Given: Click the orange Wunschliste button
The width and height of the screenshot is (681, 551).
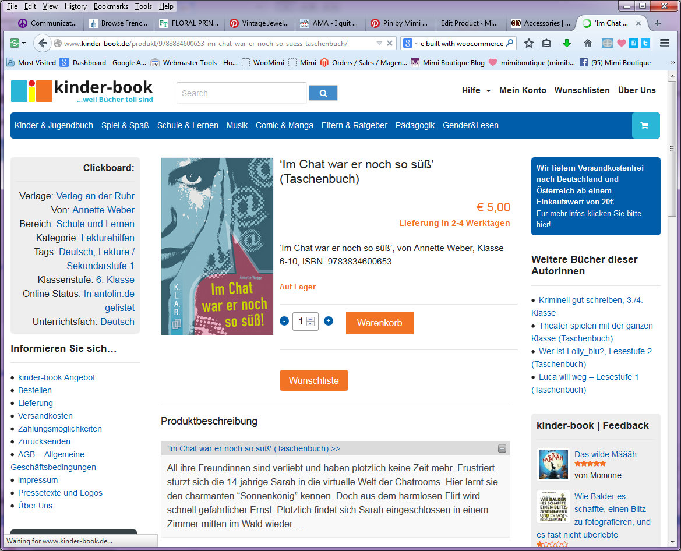Looking at the screenshot, I should point(314,380).
